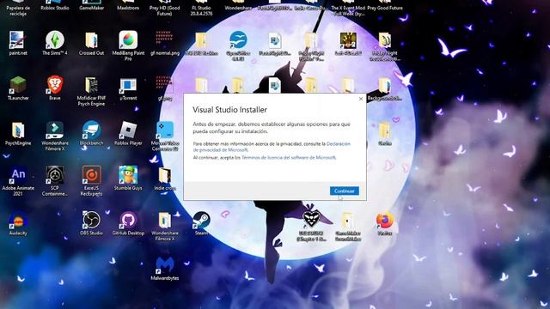
Task: Select the Background folder icon
Action: [385, 86]
